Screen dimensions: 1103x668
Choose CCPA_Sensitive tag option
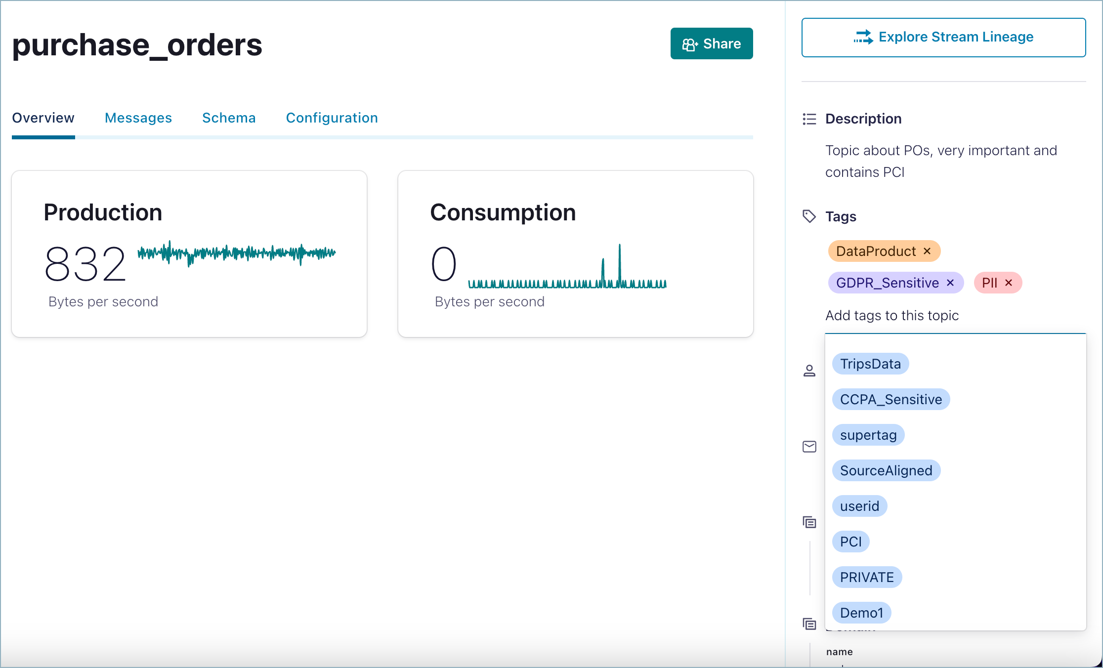click(x=891, y=399)
